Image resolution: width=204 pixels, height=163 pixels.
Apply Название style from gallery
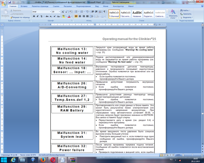click(x=137, y=14)
